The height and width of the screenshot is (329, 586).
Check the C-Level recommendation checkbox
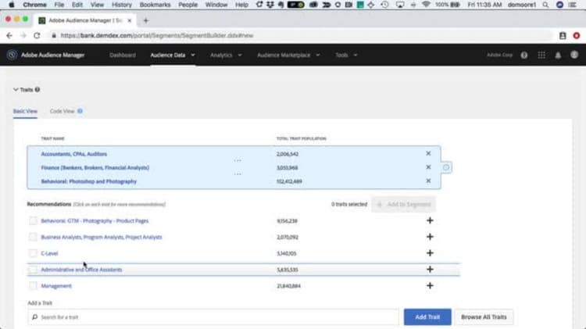point(33,253)
